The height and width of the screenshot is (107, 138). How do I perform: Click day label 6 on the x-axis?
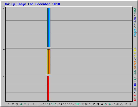[x=29, y=104]
